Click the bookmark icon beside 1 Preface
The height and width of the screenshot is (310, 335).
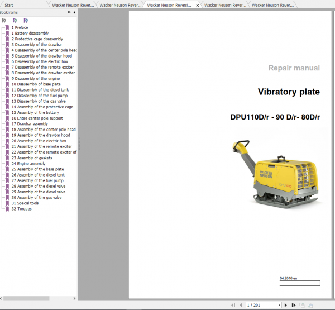(7, 27)
